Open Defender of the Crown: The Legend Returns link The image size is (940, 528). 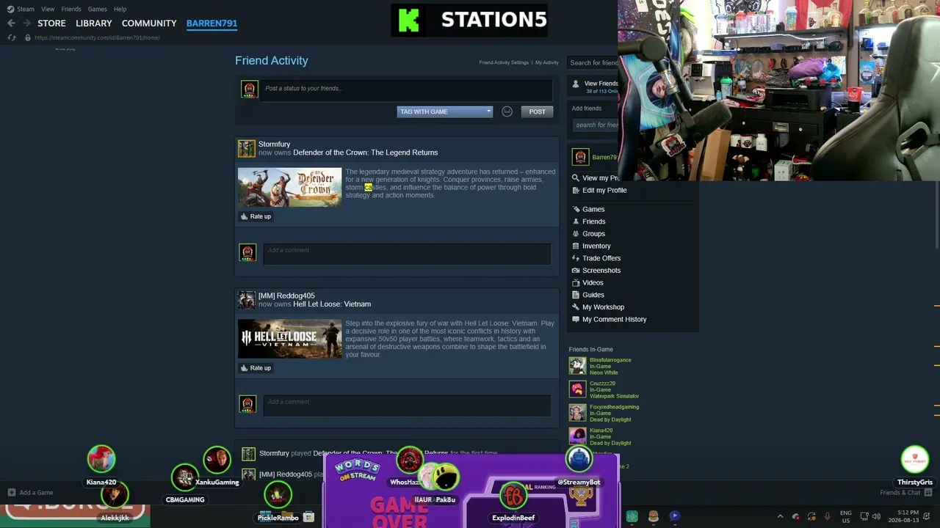point(365,153)
